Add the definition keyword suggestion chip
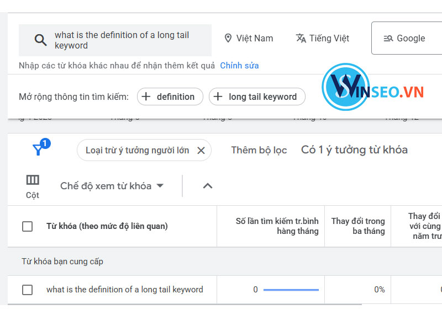This screenshot has height=331, width=442. 170,97
